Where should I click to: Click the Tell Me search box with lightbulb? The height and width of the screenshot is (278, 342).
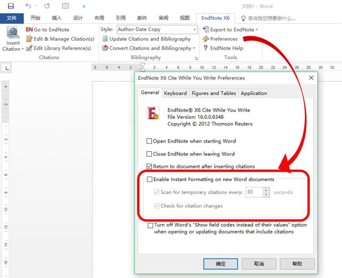click(268, 18)
